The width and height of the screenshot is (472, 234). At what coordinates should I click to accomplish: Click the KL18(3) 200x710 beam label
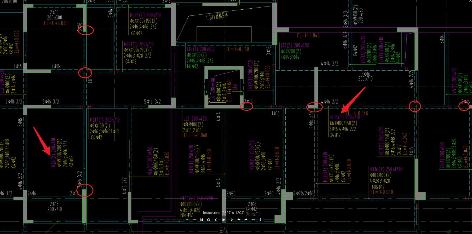tap(344, 118)
